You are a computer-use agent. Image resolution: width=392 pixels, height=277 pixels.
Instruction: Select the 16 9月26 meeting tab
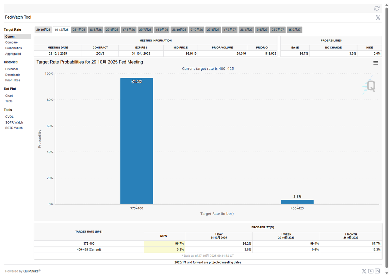tap(162, 30)
